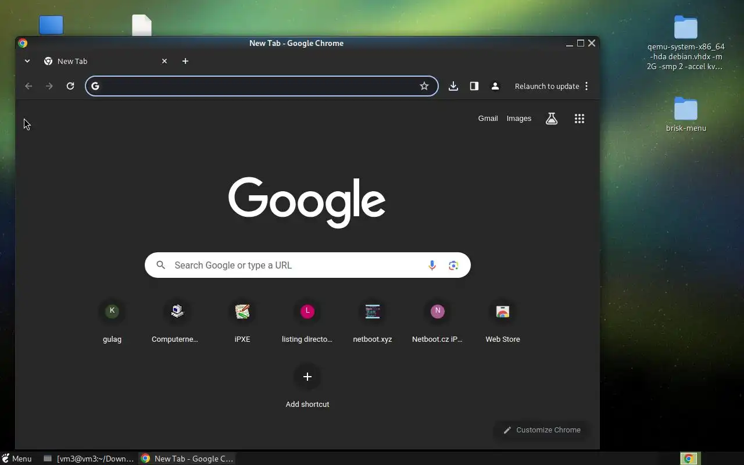Open Search Labs flask icon

pos(552,119)
